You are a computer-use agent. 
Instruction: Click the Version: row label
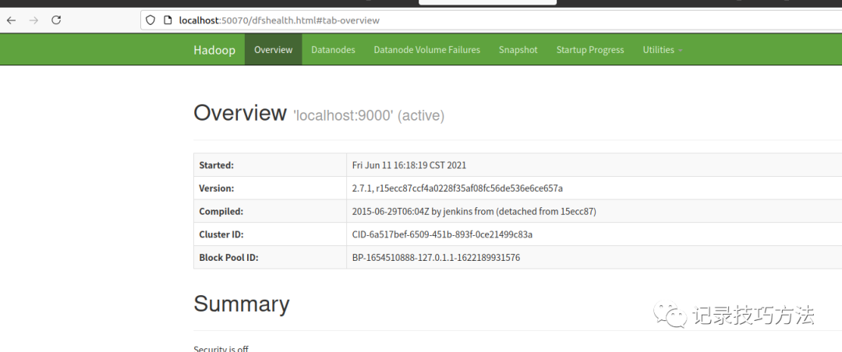[x=217, y=188]
